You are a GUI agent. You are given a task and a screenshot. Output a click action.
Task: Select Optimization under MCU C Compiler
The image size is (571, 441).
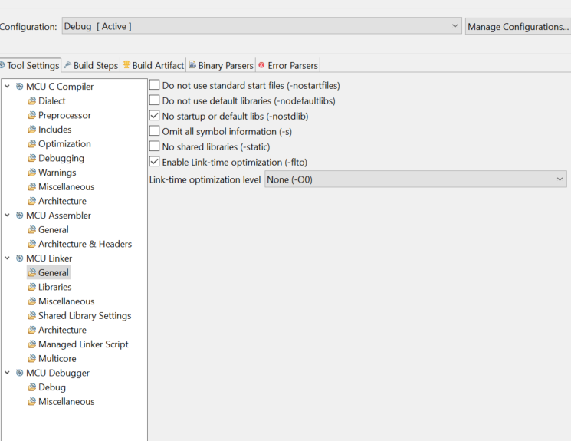coord(64,144)
